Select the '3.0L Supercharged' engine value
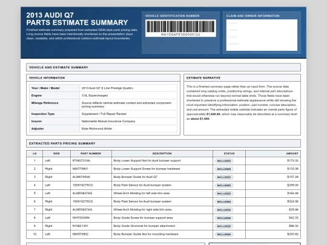This screenshot has height=245, width=327. click(x=94, y=96)
